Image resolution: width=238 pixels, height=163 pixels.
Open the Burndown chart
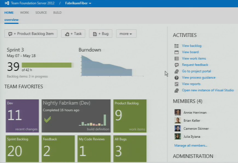tap(112, 66)
